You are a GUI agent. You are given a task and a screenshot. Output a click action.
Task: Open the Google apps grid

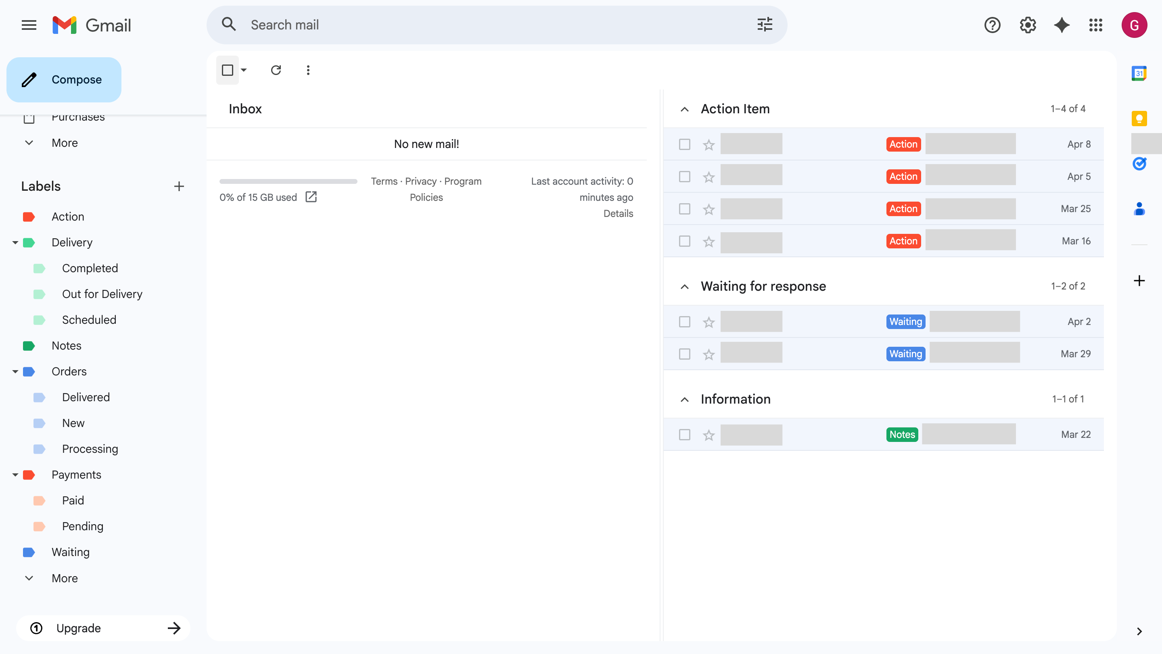tap(1095, 25)
